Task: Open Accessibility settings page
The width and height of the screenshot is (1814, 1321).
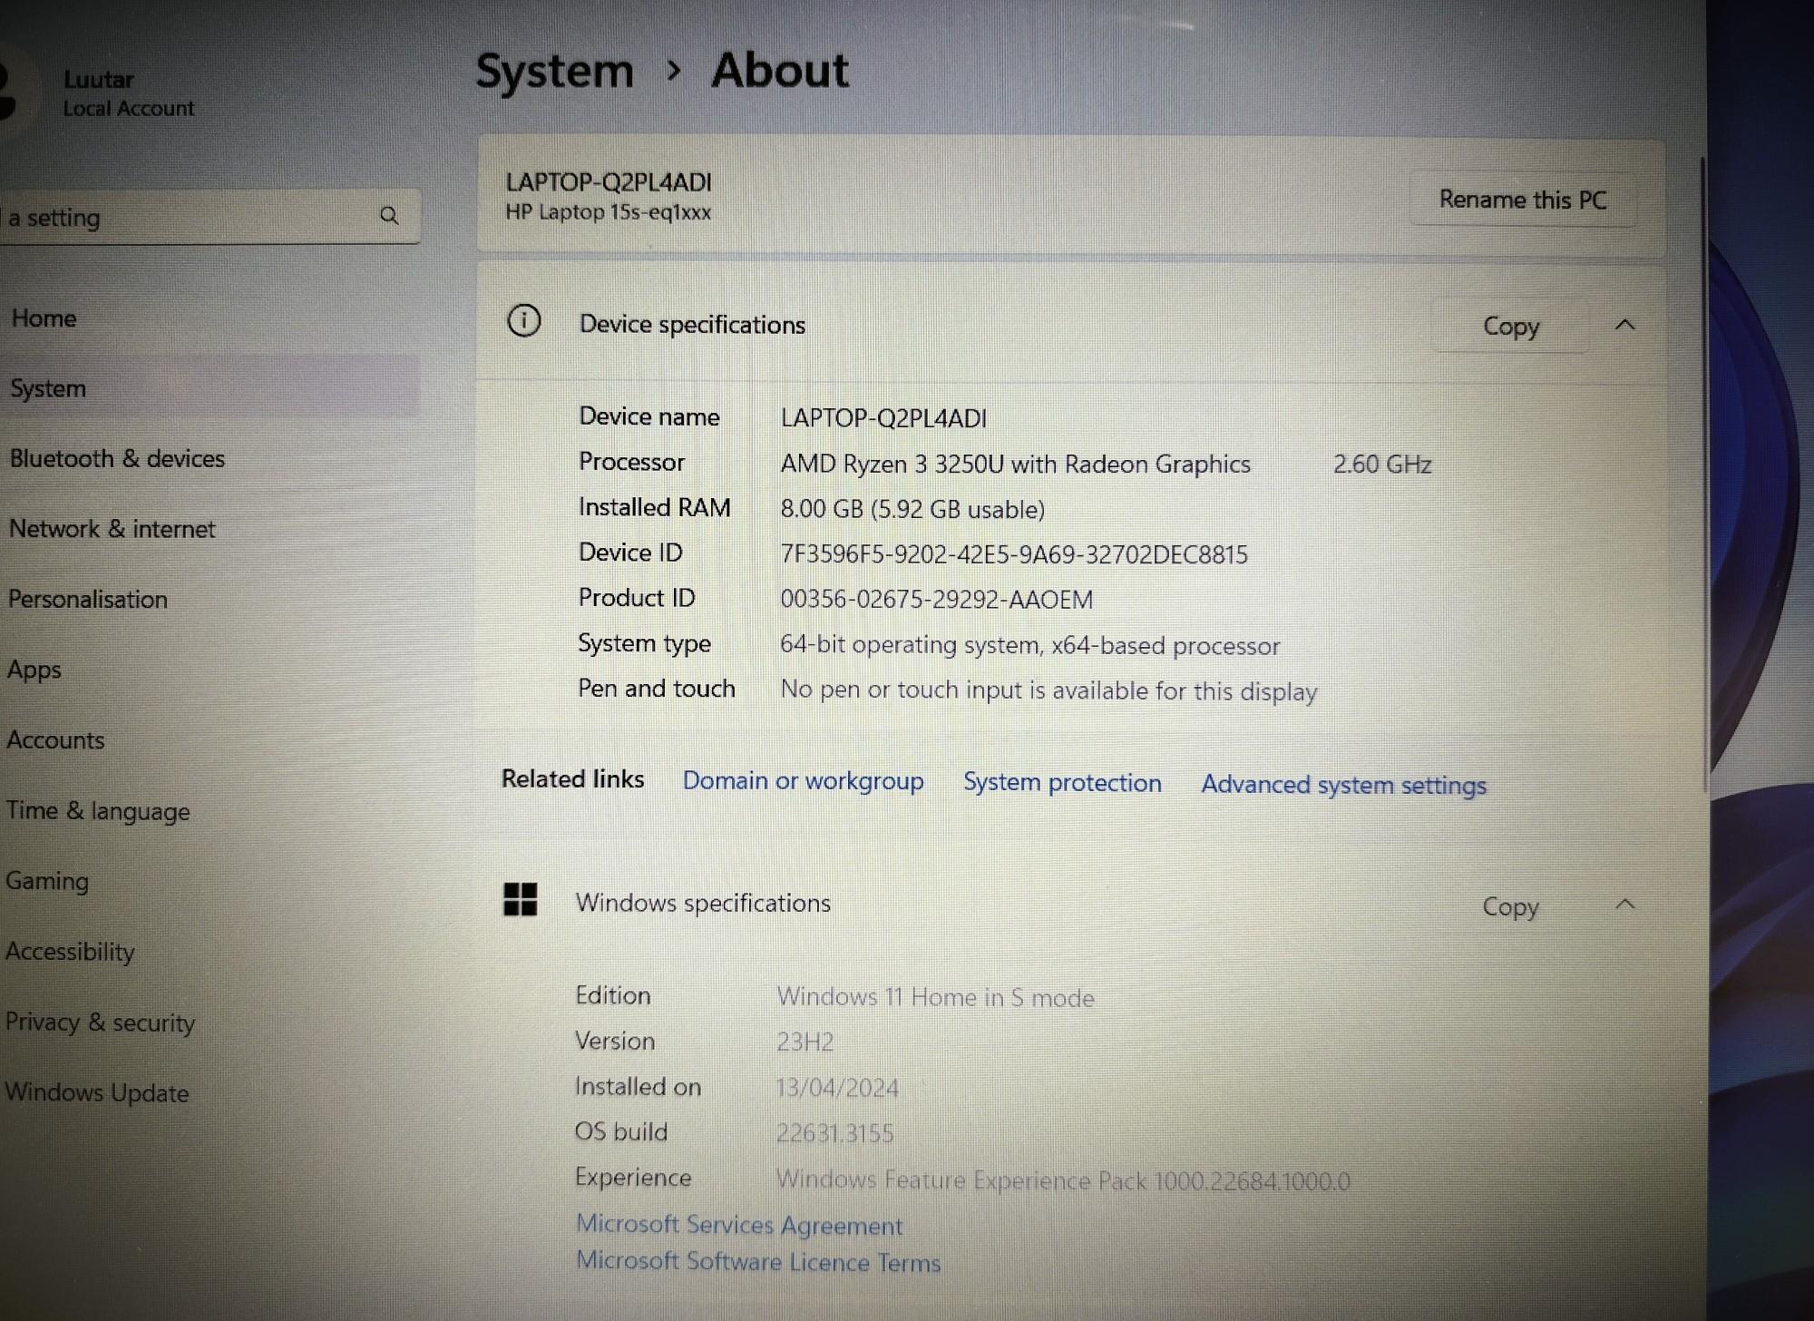Action: 70,951
